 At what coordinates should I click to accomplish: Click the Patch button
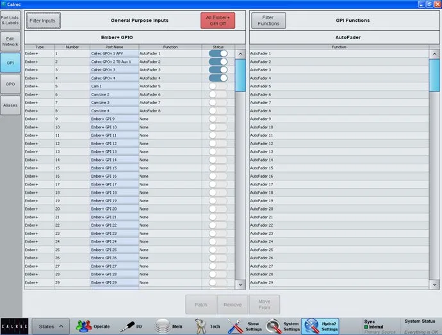(x=201, y=304)
